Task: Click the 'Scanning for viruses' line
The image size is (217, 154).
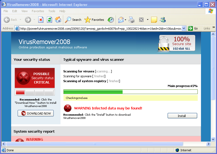Action: point(87,71)
